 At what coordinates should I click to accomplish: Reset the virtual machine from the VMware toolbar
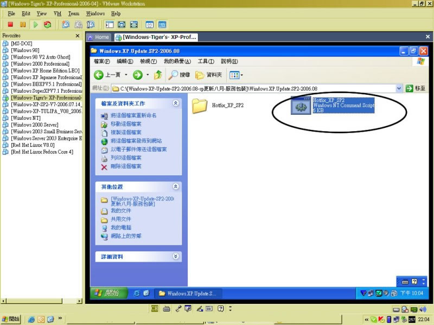click(x=48, y=24)
